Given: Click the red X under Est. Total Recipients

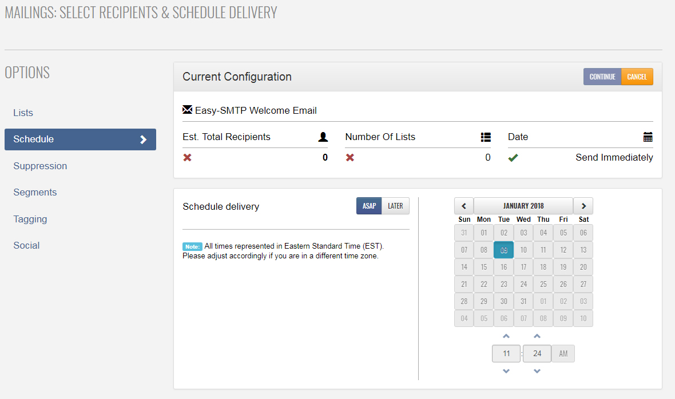Looking at the screenshot, I should click(x=187, y=158).
